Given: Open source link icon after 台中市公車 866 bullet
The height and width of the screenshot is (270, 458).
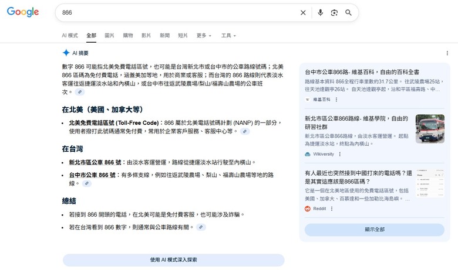Looking at the screenshot, I should coord(86,183).
